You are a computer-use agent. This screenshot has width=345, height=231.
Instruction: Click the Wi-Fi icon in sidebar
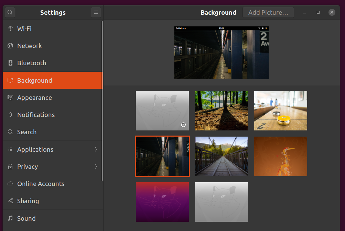pos(10,28)
